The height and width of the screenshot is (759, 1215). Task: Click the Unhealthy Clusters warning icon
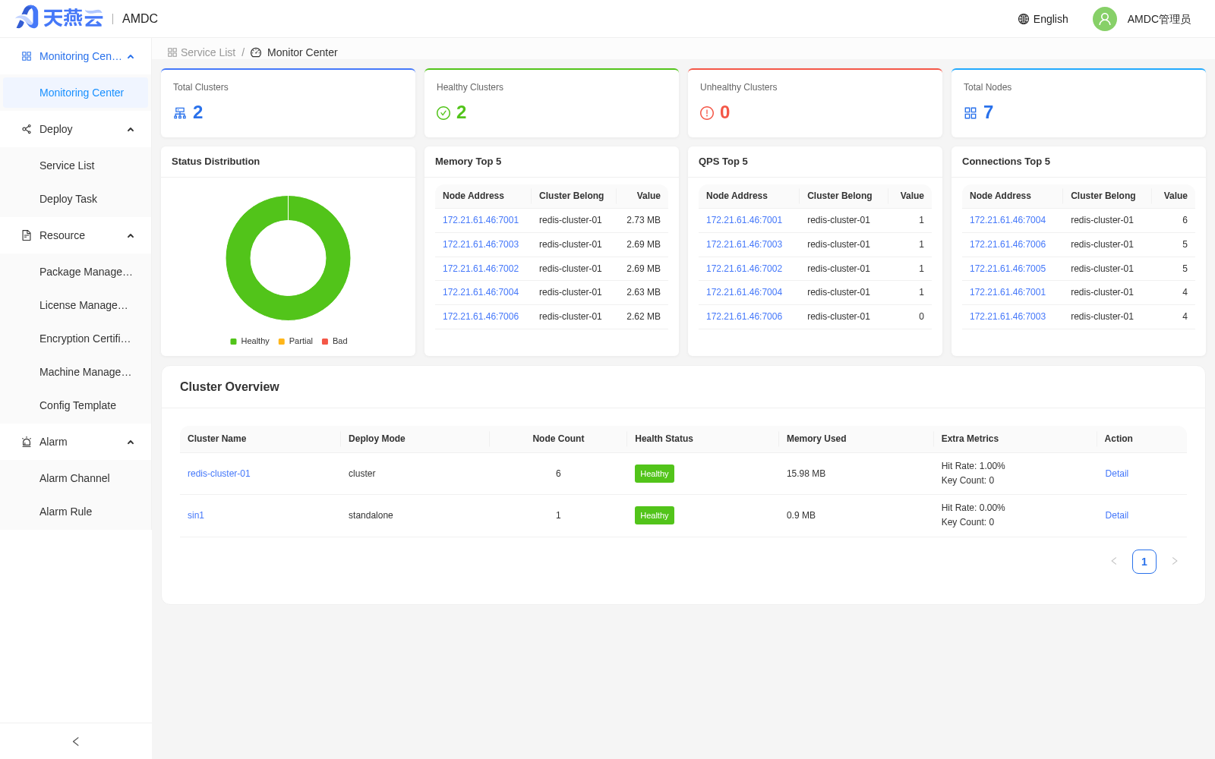[x=707, y=113]
